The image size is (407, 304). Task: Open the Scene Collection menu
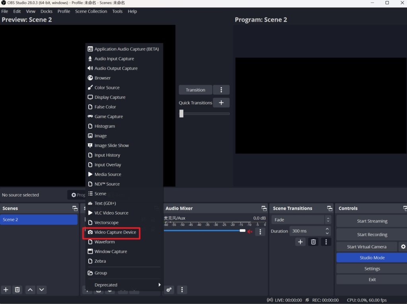91,12
